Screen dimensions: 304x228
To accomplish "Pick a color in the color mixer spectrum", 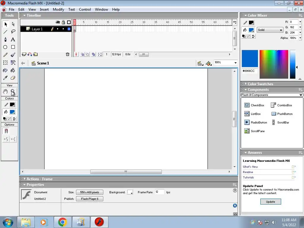I will [274, 64].
